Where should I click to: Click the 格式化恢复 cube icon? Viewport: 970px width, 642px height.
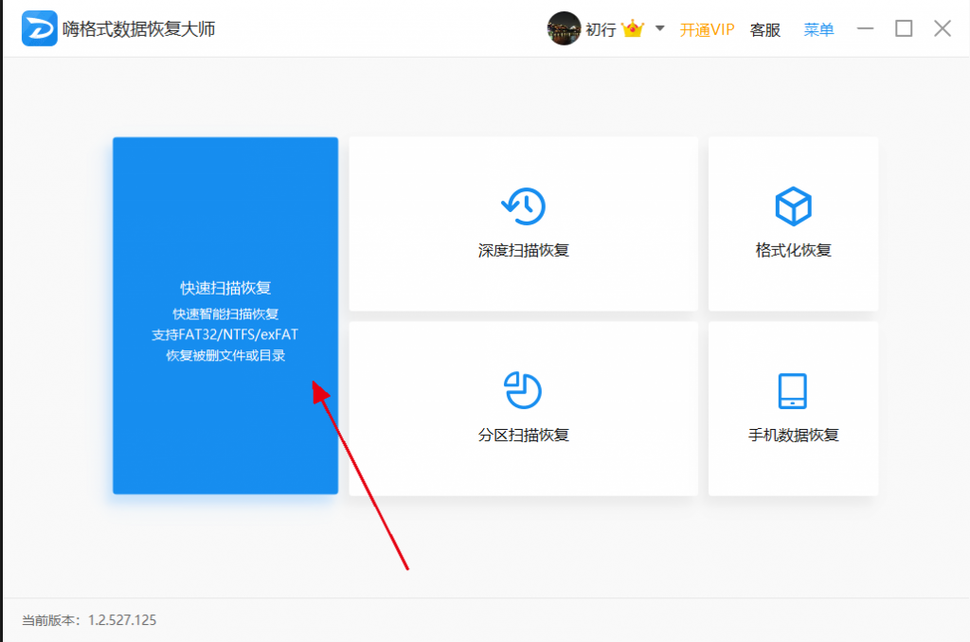[x=793, y=206]
